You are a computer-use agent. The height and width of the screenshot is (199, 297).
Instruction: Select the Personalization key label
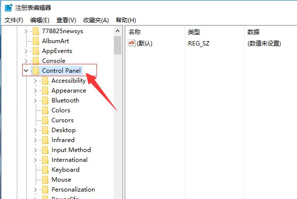tap(73, 190)
